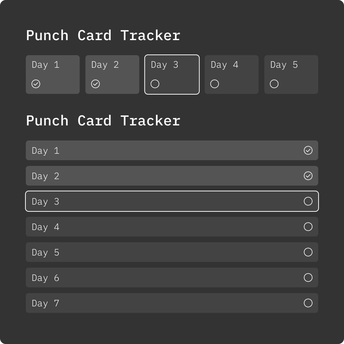Mark the Day 5 row circle as complete
Image resolution: width=344 pixels, height=344 pixels.
pyautogui.click(x=308, y=252)
